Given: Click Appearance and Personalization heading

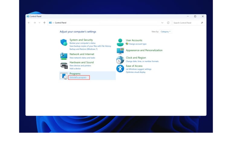Looking at the screenshot, I should pos(144,50).
